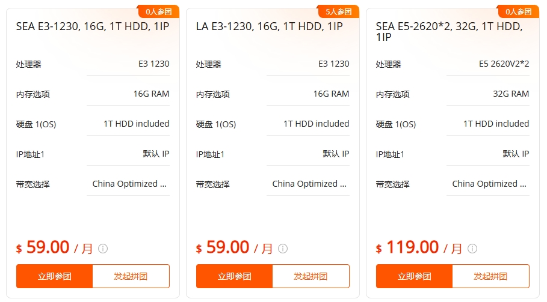This screenshot has height=302, width=547.
Task: Click 发起拼团 on SEA E3-1230 card
Action: pos(131,276)
